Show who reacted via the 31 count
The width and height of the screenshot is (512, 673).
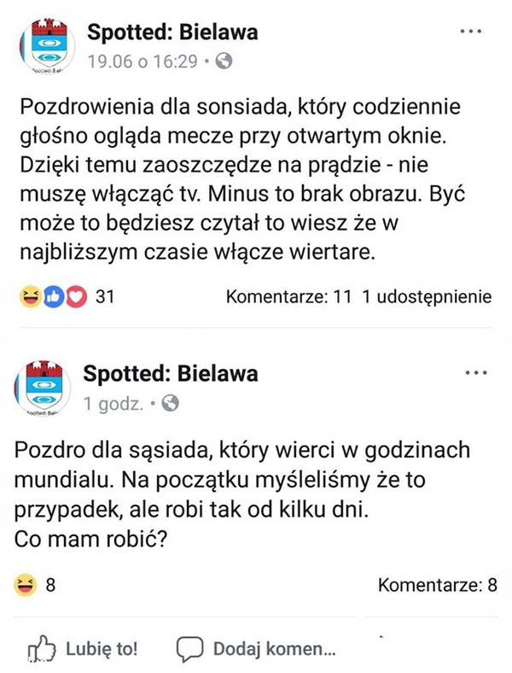tap(106, 297)
